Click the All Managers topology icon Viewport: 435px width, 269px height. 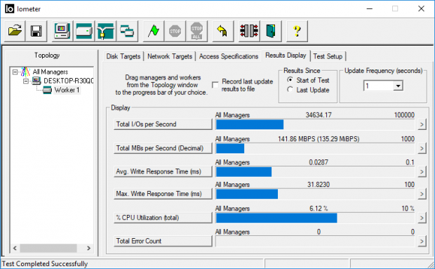(x=25, y=72)
